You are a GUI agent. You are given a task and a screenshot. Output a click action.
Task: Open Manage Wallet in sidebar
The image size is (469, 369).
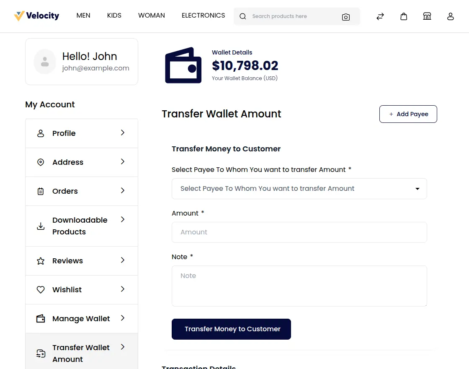point(81,319)
